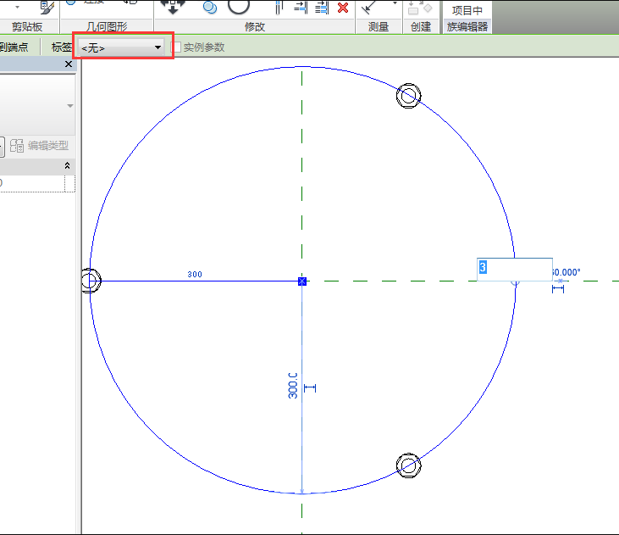This screenshot has height=535, width=619.
Task: Collapse the properties section double chevron
Action: [x=68, y=166]
